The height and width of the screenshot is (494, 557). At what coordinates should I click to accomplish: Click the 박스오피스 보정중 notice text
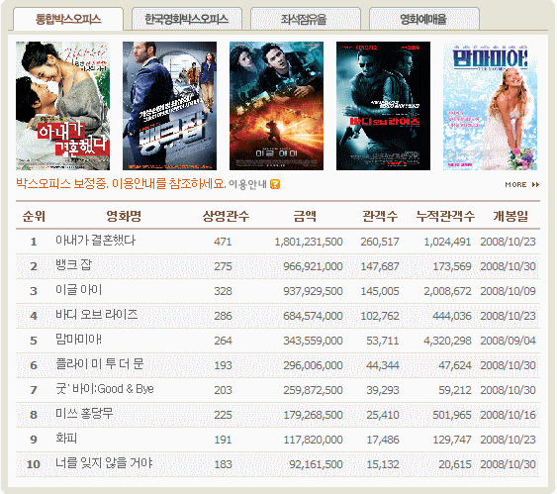pos(121,184)
